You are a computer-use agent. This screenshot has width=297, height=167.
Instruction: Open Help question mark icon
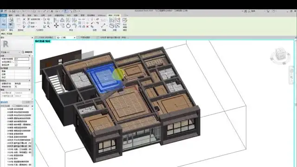pyautogui.click(x=274, y=11)
